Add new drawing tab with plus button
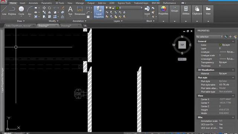 pos(85,26)
